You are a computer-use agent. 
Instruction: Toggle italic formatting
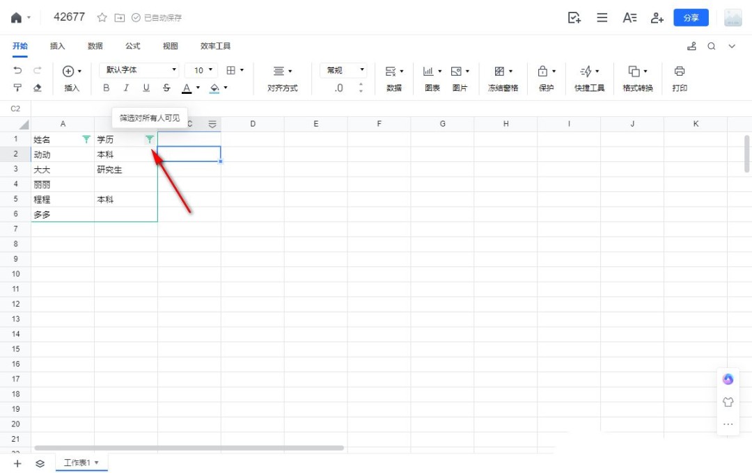tap(126, 88)
